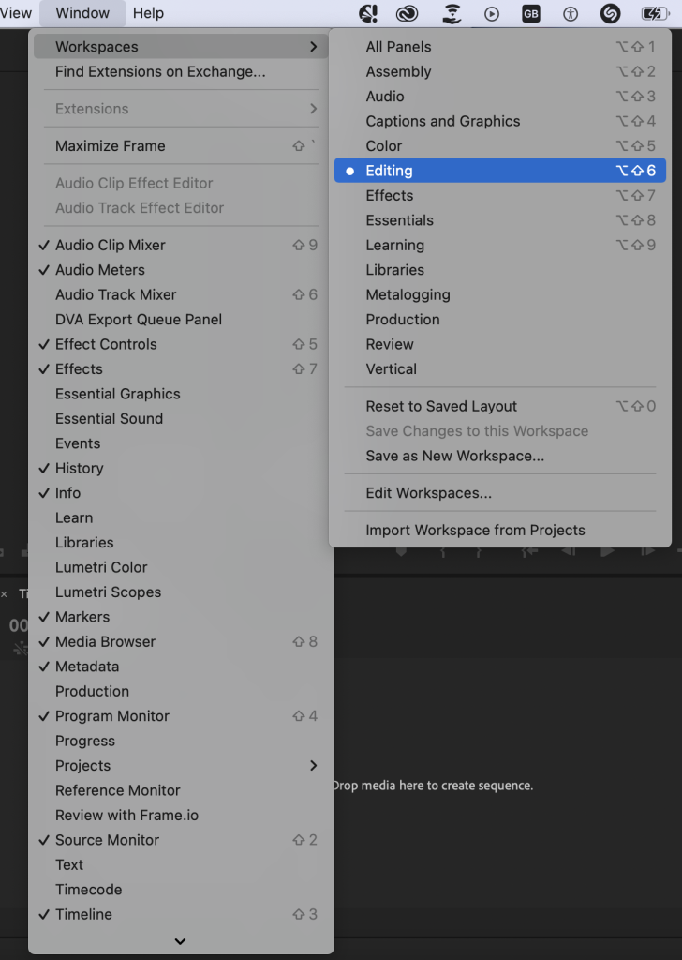The width and height of the screenshot is (682, 960).
Task: Choose Save as New Workspace
Action: coord(499,456)
